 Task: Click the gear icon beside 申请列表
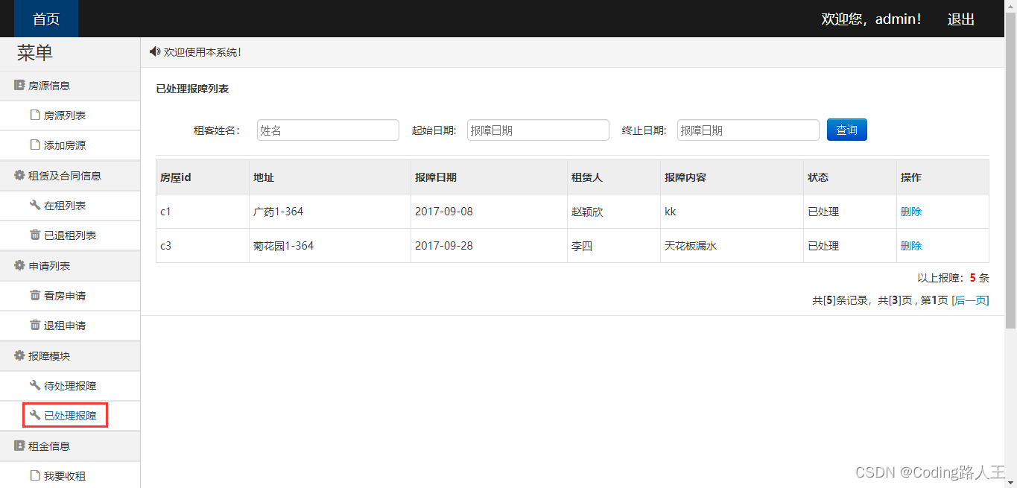[19, 266]
